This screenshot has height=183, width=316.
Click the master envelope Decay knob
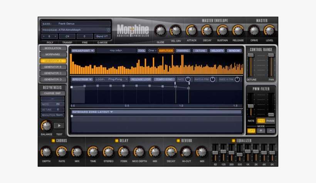pyautogui.click(x=207, y=31)
